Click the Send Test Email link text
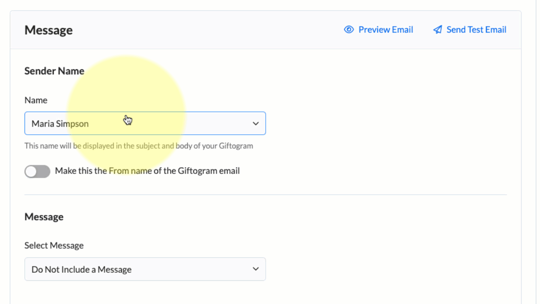Image resolution: width=540 pixels, height=304 pixels. tap(476, 30)
